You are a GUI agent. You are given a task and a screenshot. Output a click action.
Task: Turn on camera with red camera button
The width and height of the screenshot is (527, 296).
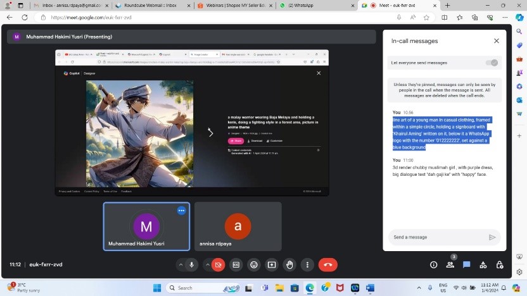tap(218, 265)
